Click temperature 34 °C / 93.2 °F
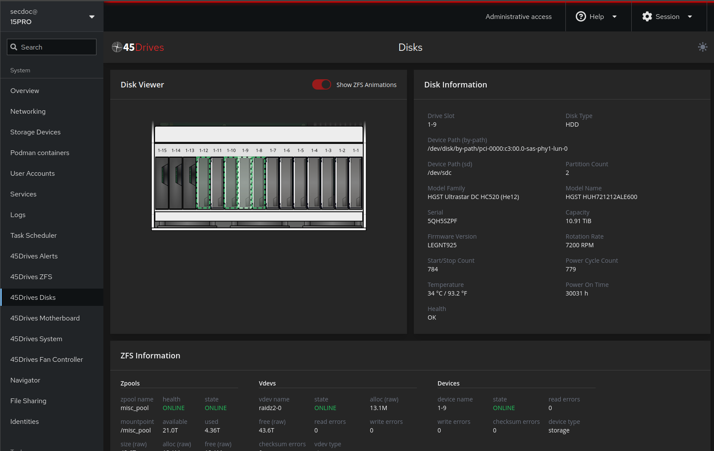714x451 pixels. click(447, 293)
